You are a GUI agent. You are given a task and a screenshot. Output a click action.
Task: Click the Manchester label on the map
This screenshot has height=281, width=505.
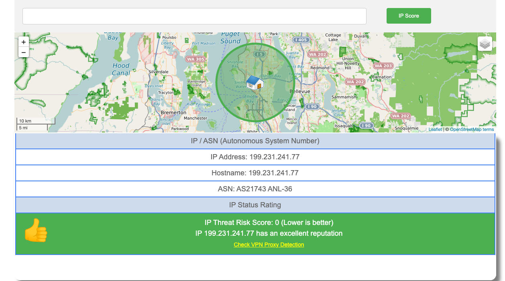point(195,118)
